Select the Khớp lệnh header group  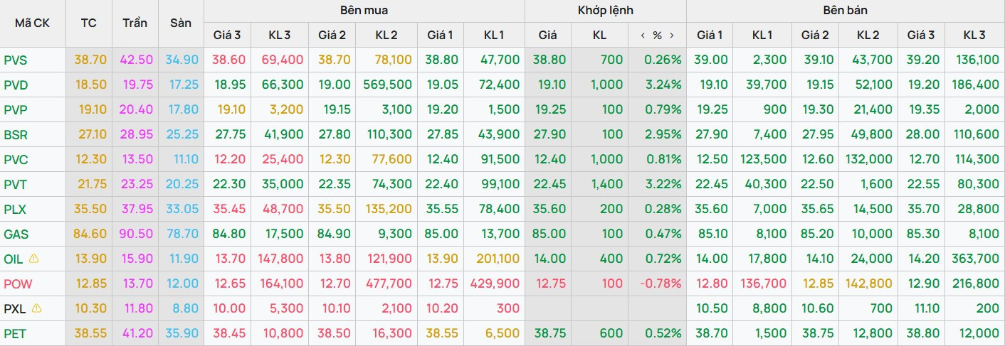click(606, 11)
